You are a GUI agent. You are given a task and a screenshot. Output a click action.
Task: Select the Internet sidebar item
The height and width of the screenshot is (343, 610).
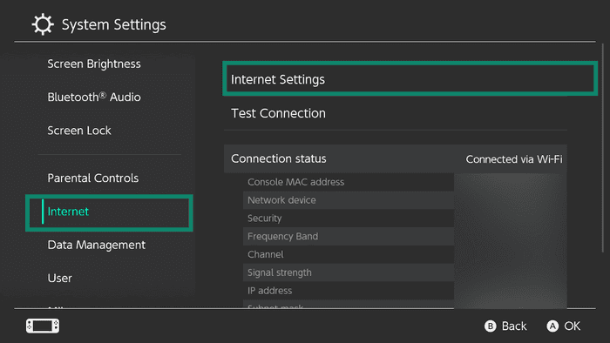click(x=109, y=213)
